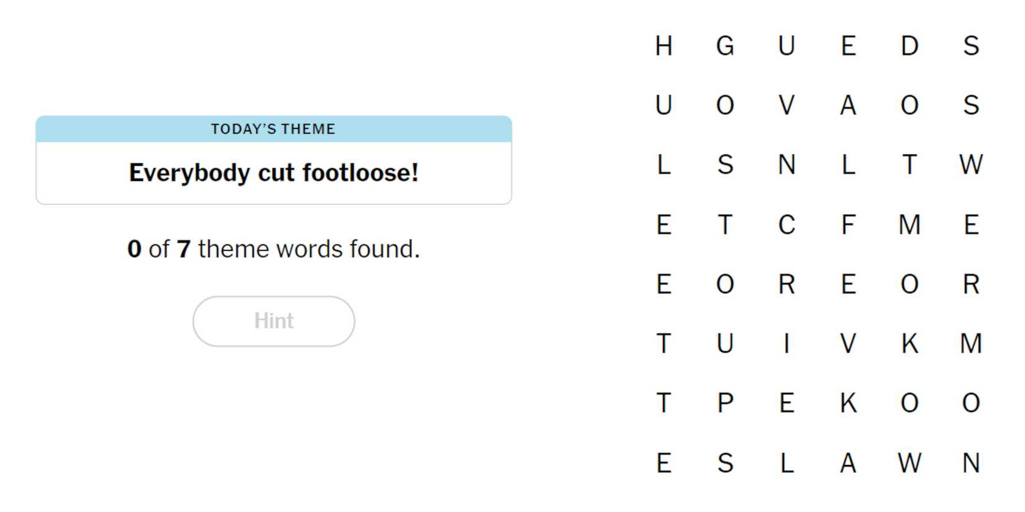The height and width of the screenshot is (512, 1025).
Task: Click the letter N in the third row
Action: (x=786, y=165)
